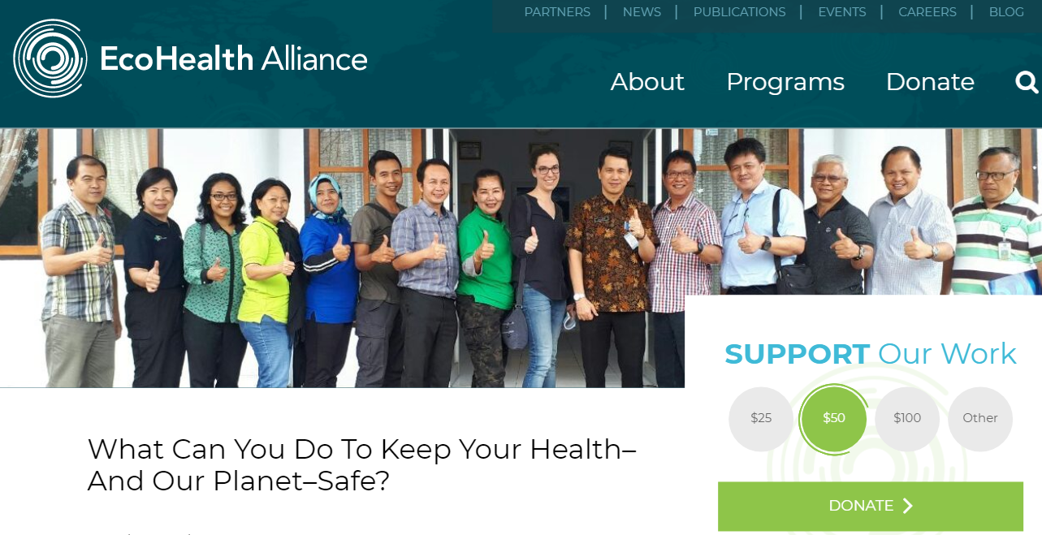The width and height of the screenshot is (1042, 535).
Task: Open the News link
Action: coord(642,12)
